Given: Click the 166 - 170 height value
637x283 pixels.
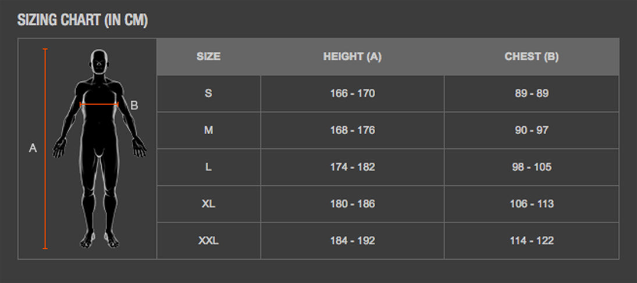Looking at the screenshot, I should [352, 94].
